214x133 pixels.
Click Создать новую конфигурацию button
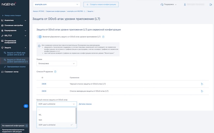(101, 5)
